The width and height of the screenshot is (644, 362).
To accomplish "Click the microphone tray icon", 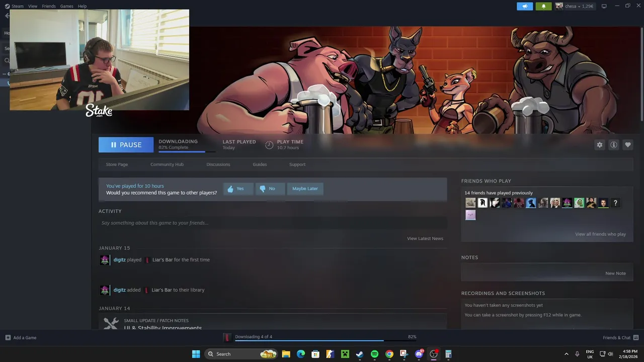I will (577, 354).
